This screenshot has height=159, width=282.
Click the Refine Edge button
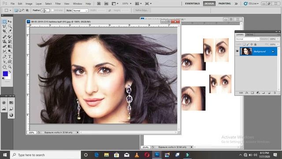(142, 10)
